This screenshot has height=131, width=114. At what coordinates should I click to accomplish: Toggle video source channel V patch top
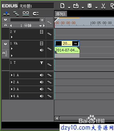5,20
